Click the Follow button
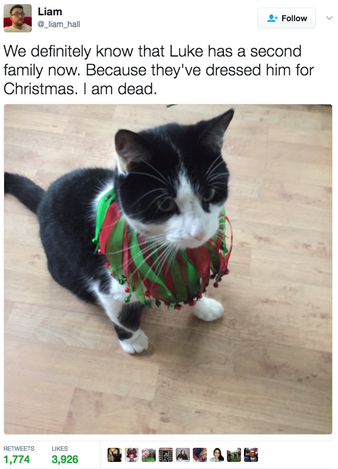 pos(286,18)
